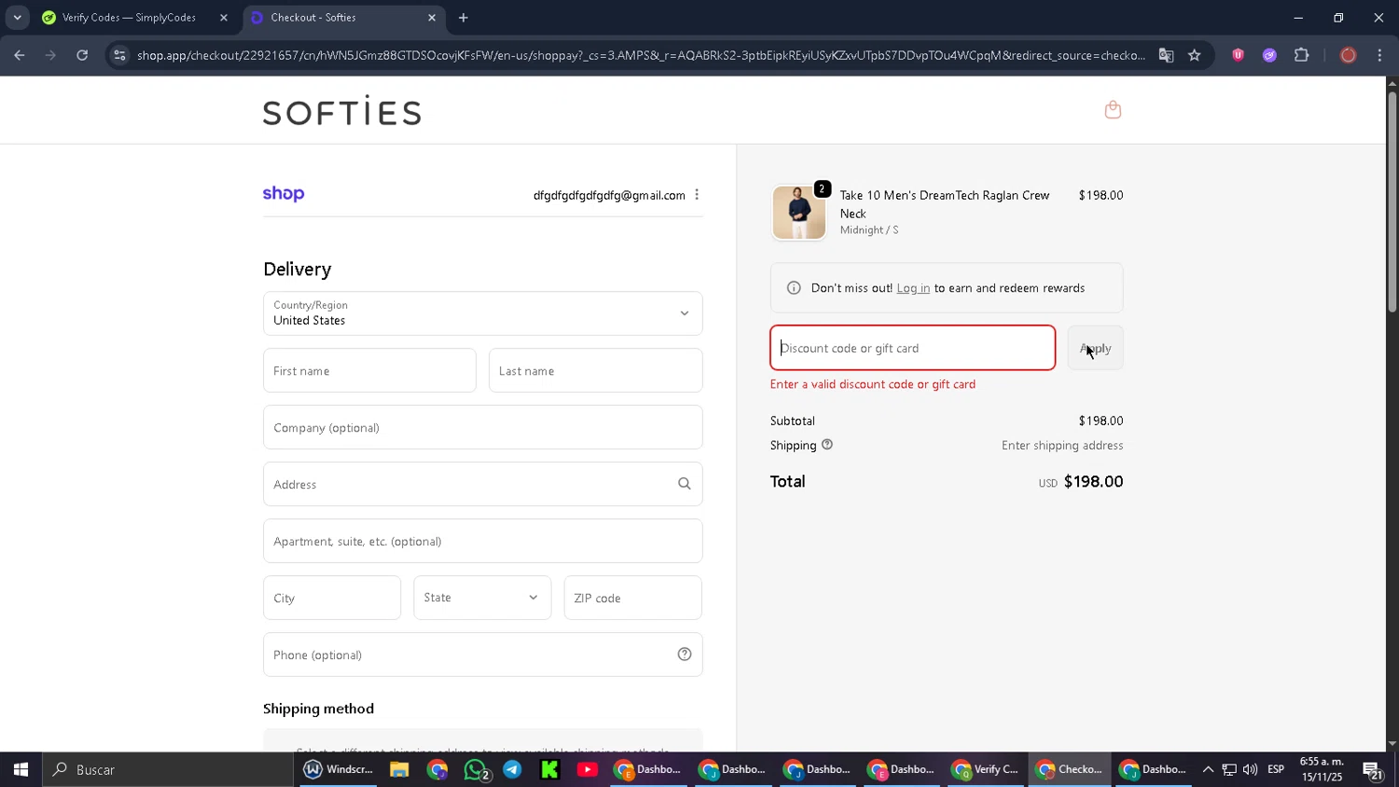Reload the page with the refresh icon
This screenshot has width=1399, height=787.
click(x=82, y=55)
